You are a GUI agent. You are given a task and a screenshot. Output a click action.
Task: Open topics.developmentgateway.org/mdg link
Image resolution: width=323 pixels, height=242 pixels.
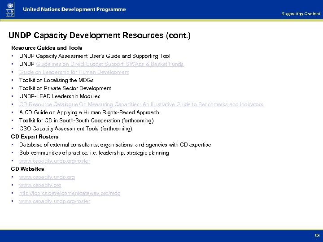(70, 193)
